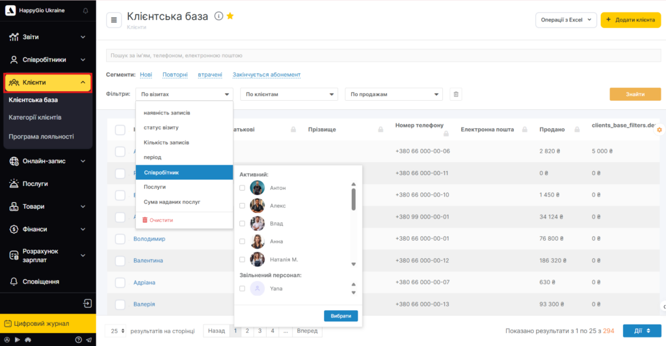The width and height of the screenshot is (666, 346).
Task: Open the help question mark icon
Action: point(79,339)
